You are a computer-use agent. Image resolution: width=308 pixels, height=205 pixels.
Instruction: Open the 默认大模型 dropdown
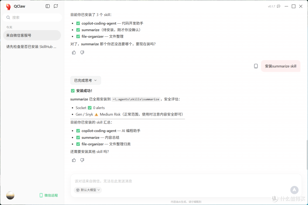pyautogui.click(x=88, y=190)
